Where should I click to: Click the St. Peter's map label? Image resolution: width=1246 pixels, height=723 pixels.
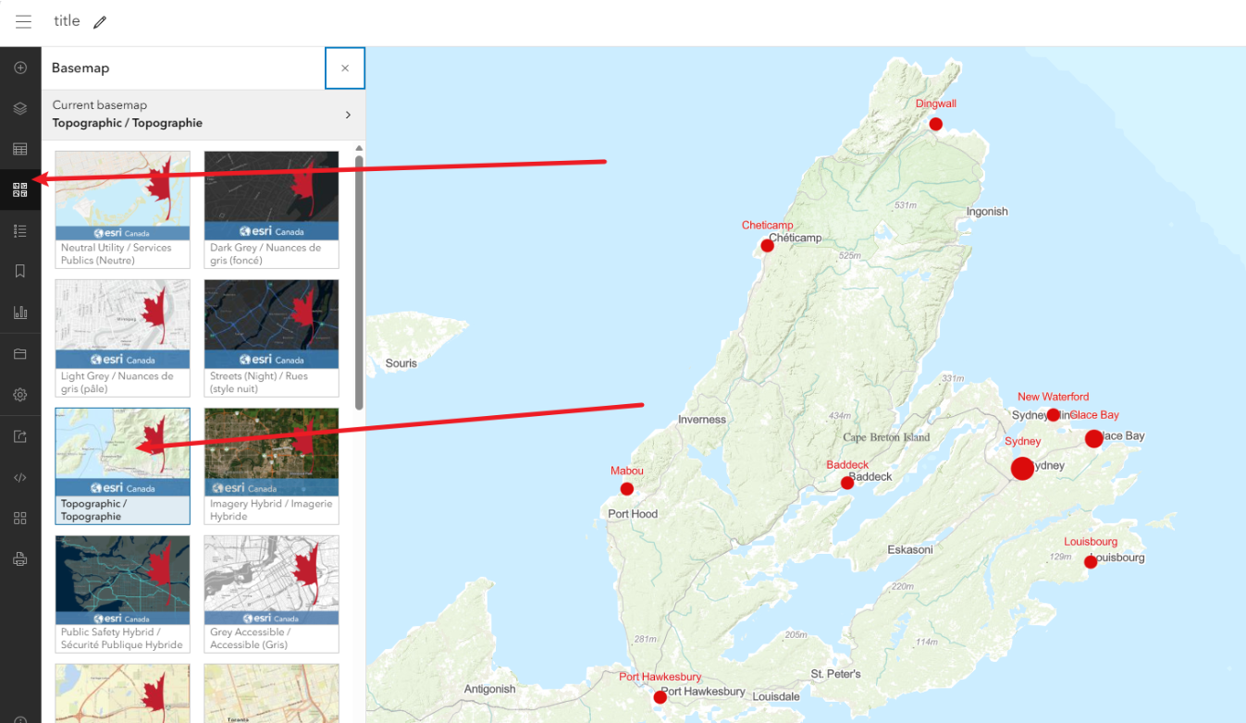(835, 674)
